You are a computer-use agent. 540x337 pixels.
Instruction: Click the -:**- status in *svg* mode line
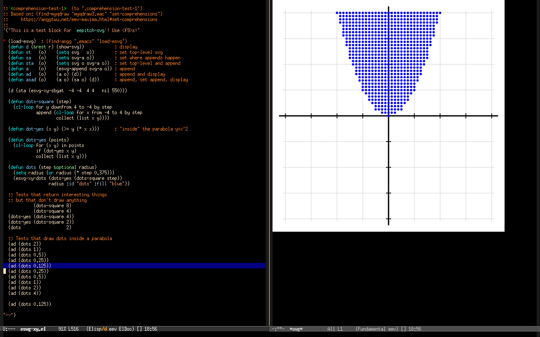pyautogui.click(x=278, y=329)
